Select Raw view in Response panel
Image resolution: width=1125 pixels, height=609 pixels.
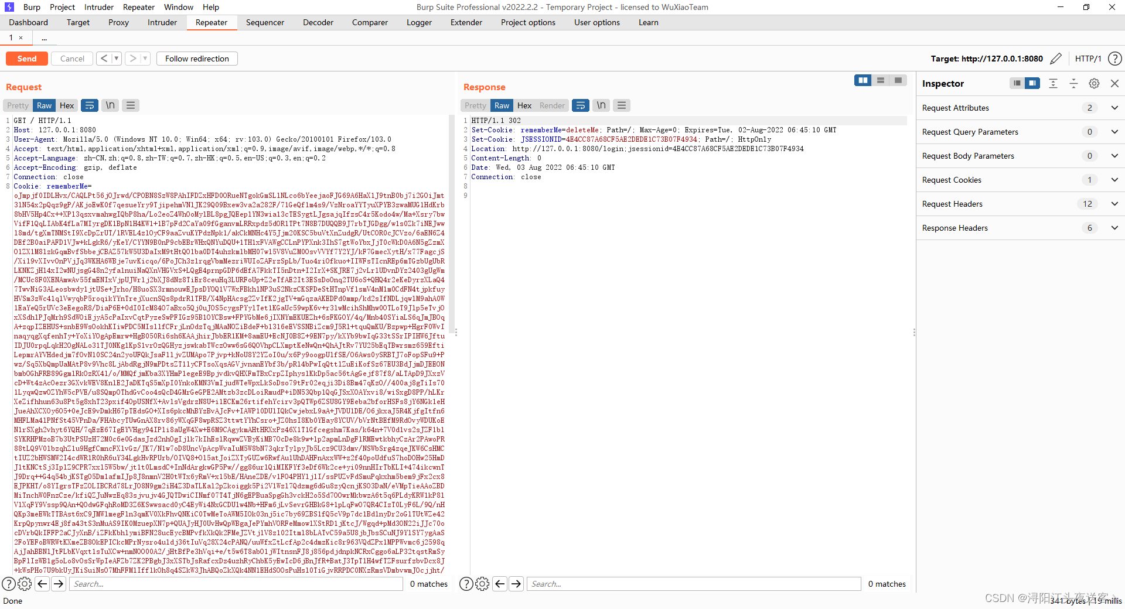502,105
